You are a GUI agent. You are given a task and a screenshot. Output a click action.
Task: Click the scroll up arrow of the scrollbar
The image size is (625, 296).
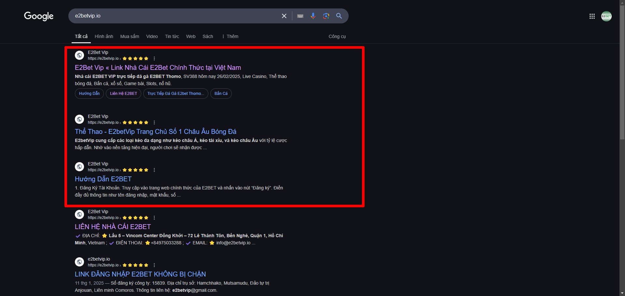click(x=622, y=2)
